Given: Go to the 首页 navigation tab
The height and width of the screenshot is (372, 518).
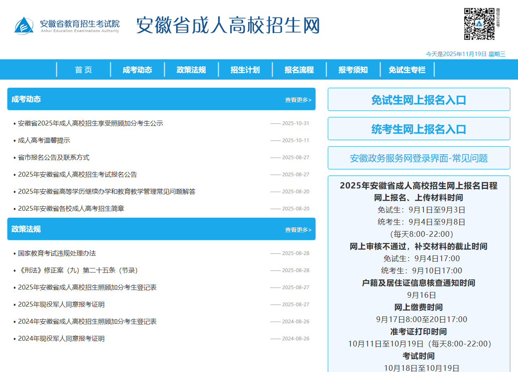Looking at the screenshot, I should click(x=84, y=70).
